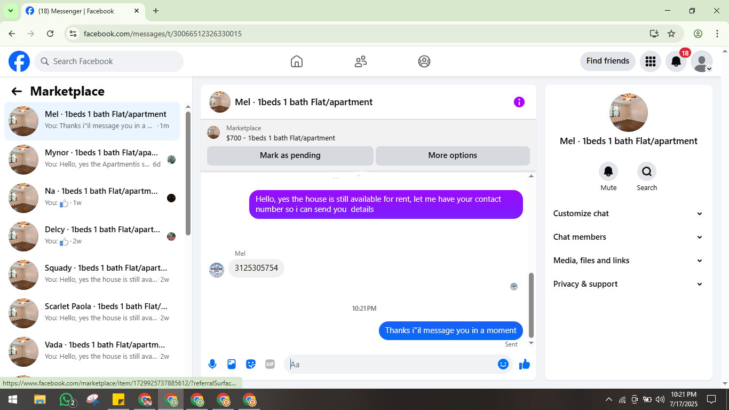Expand Privacy & support section
729x410 pixels.
[x=628, y=284]
